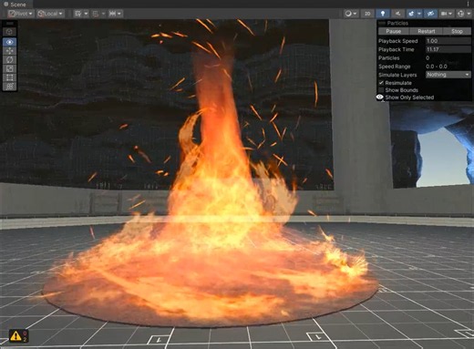Click the 'Particles' overlay title

coord(397,23)
